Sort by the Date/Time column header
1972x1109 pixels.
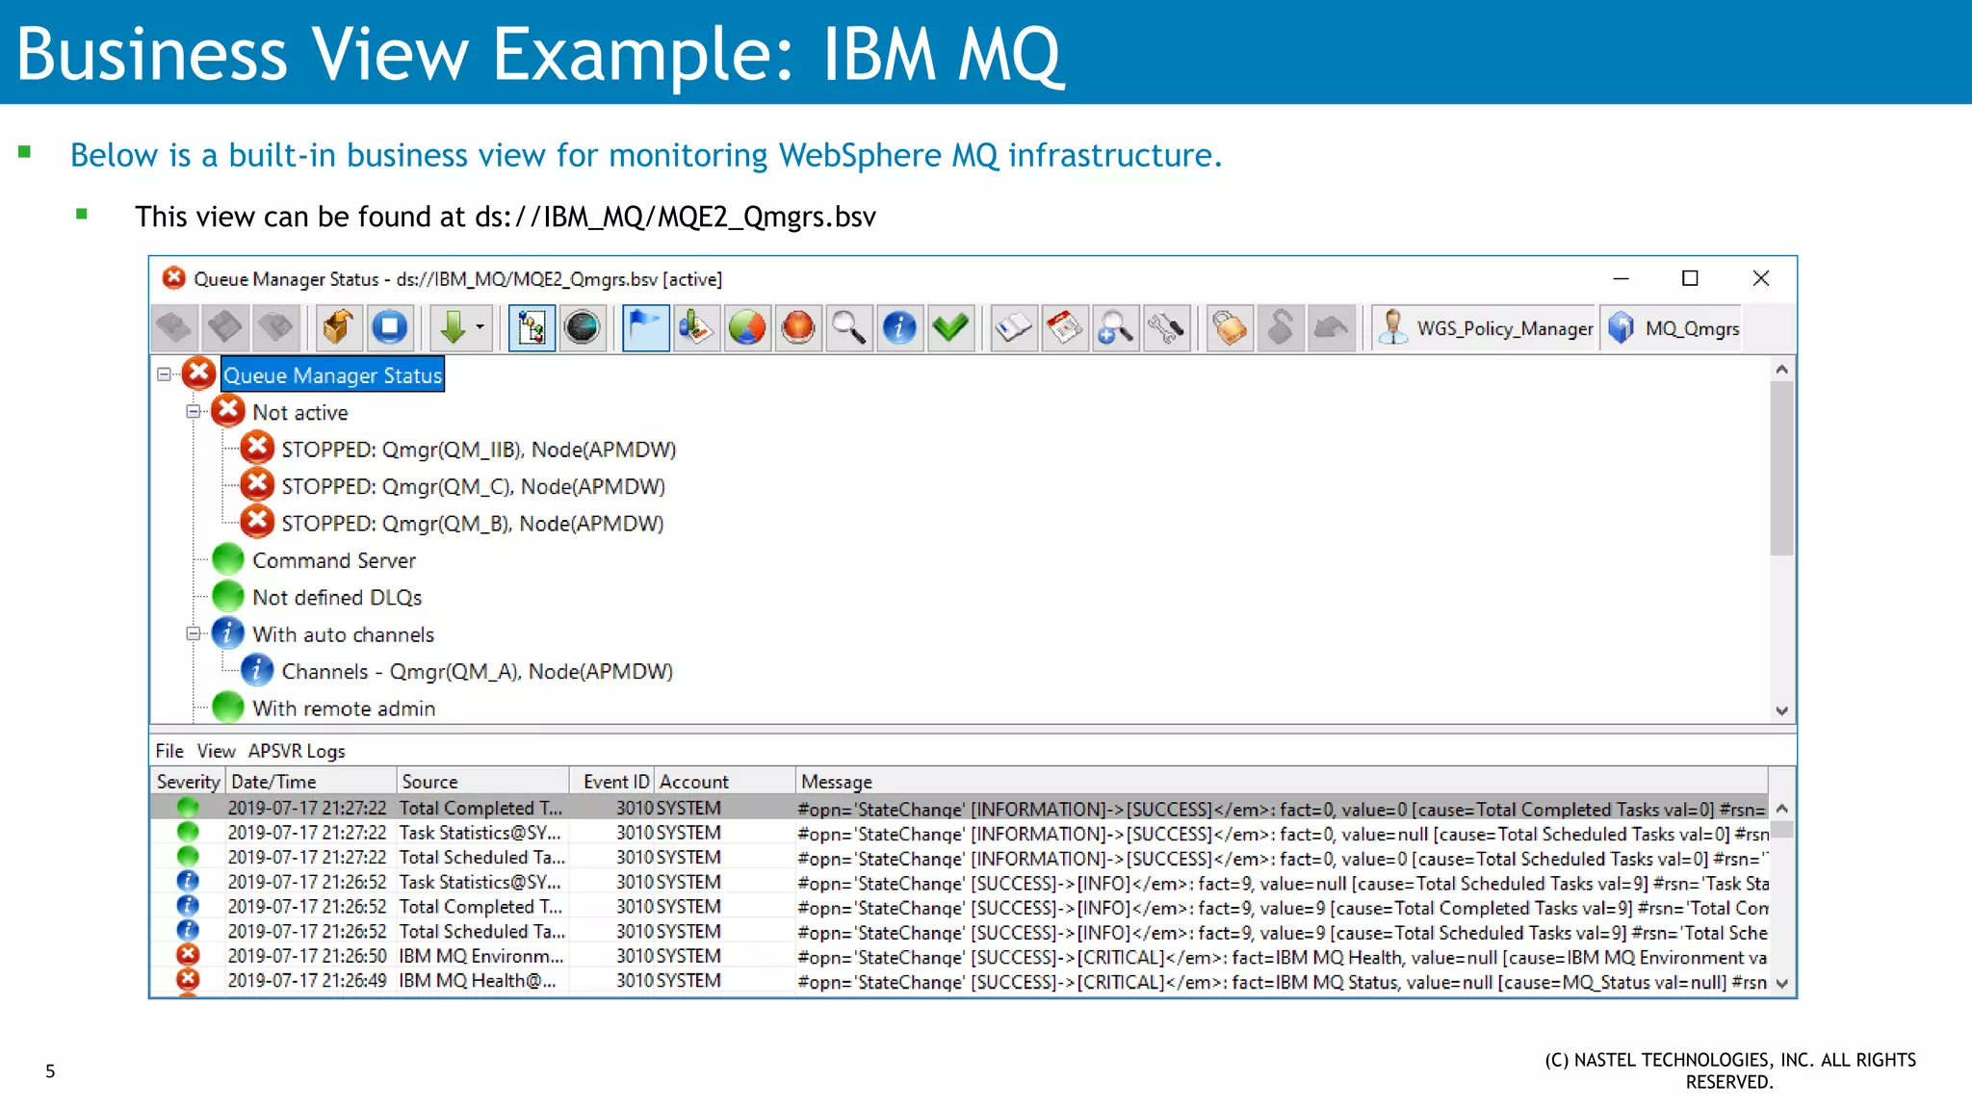(x=312, y=782)
